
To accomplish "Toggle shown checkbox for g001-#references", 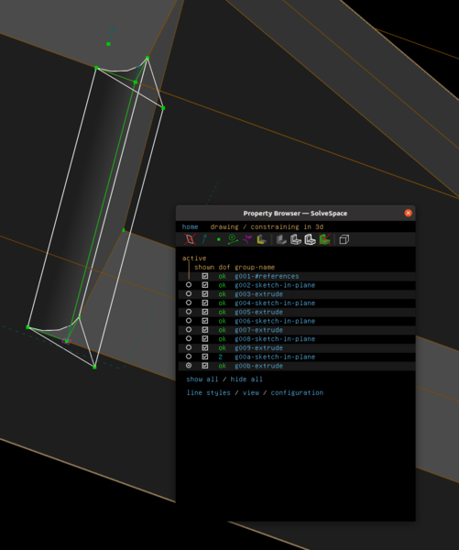I will pos(205,276).
